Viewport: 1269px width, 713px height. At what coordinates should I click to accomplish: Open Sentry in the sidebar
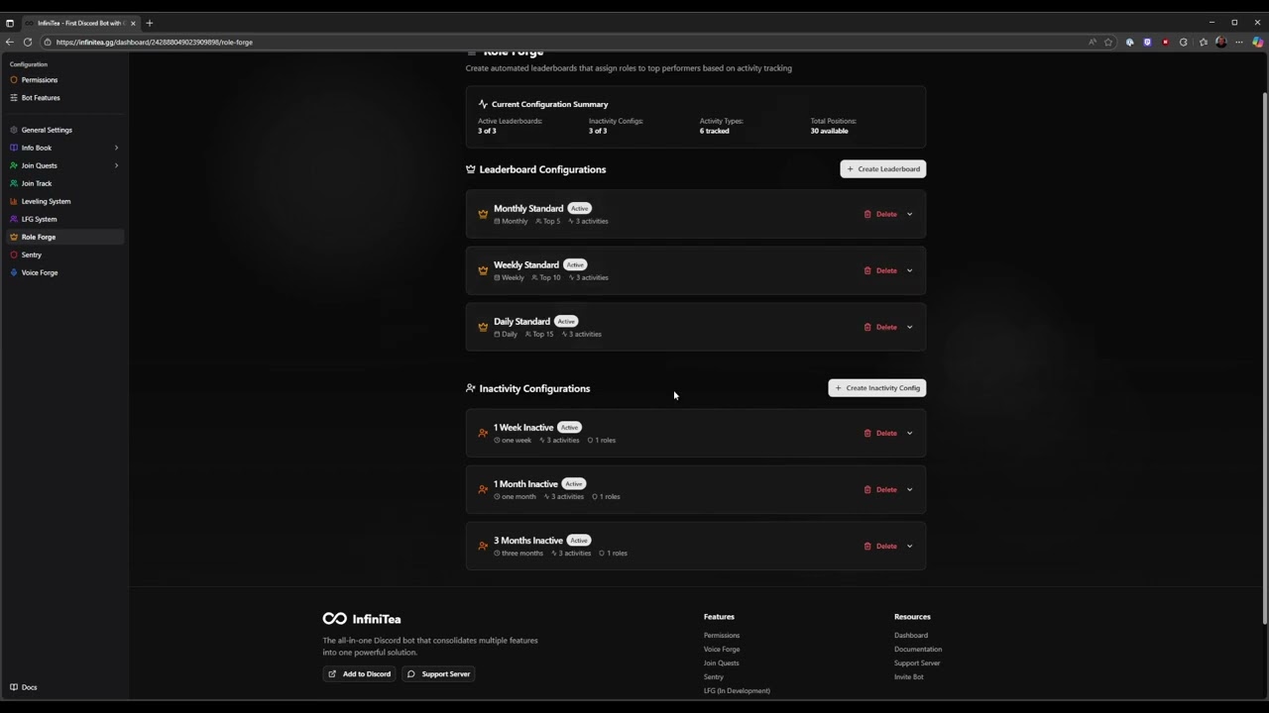click(32, 255)
